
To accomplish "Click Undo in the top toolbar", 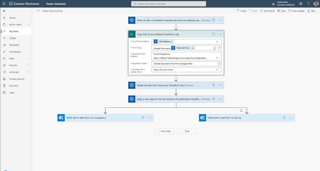I will click(x=242, y=11).
